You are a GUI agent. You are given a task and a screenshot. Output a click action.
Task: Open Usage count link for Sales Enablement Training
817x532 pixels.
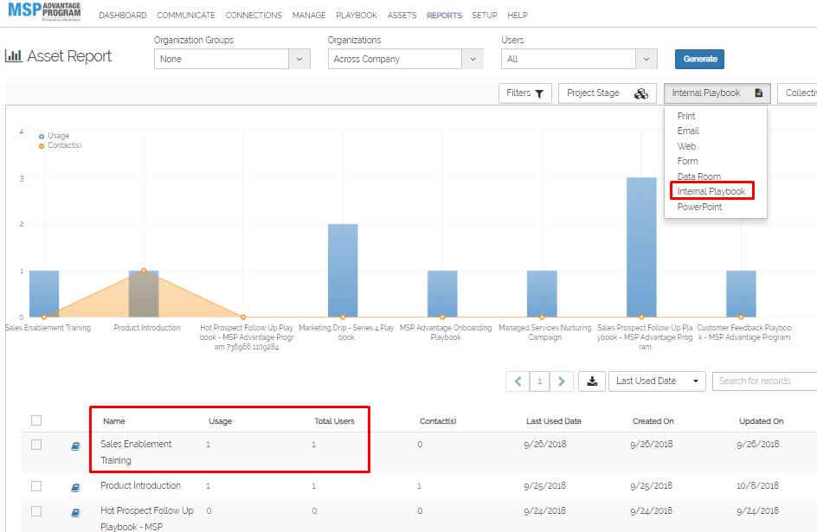[x=208, y=445]
